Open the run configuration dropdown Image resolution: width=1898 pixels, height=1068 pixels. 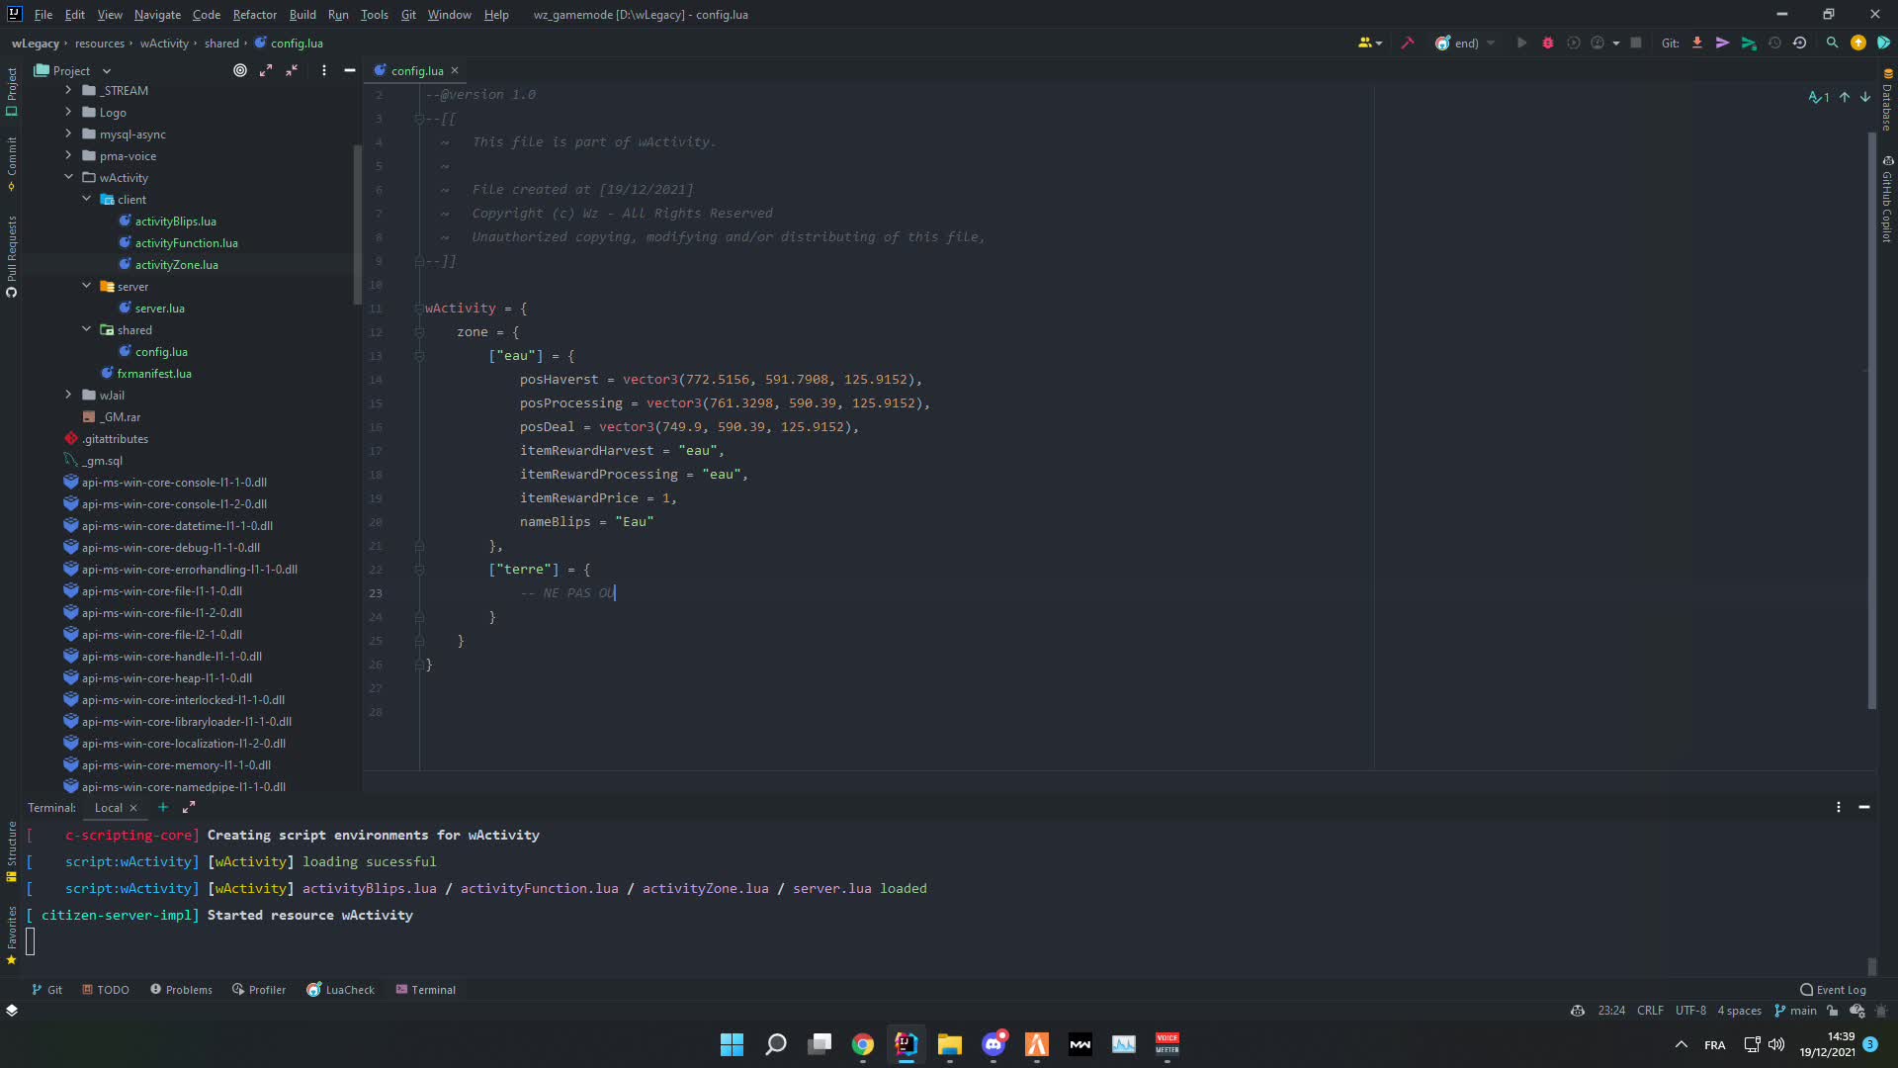[1466, 43]
